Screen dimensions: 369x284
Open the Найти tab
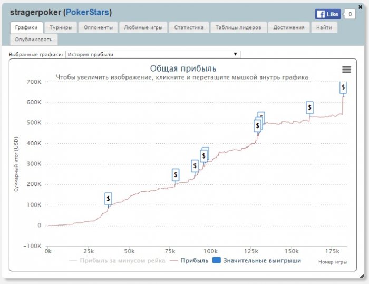point(324,27)
